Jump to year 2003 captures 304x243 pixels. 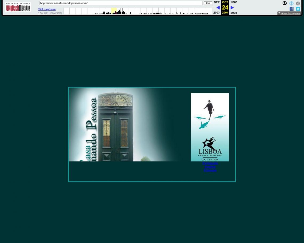click(x=216, y=13)
